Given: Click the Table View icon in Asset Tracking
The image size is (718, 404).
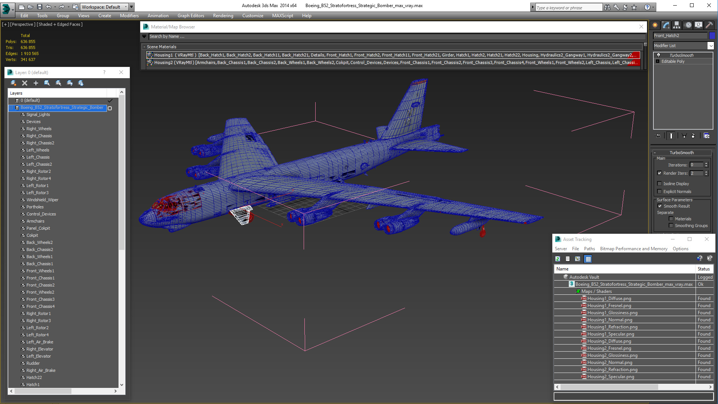Looking at the screenshot, I should pos(588,259).
